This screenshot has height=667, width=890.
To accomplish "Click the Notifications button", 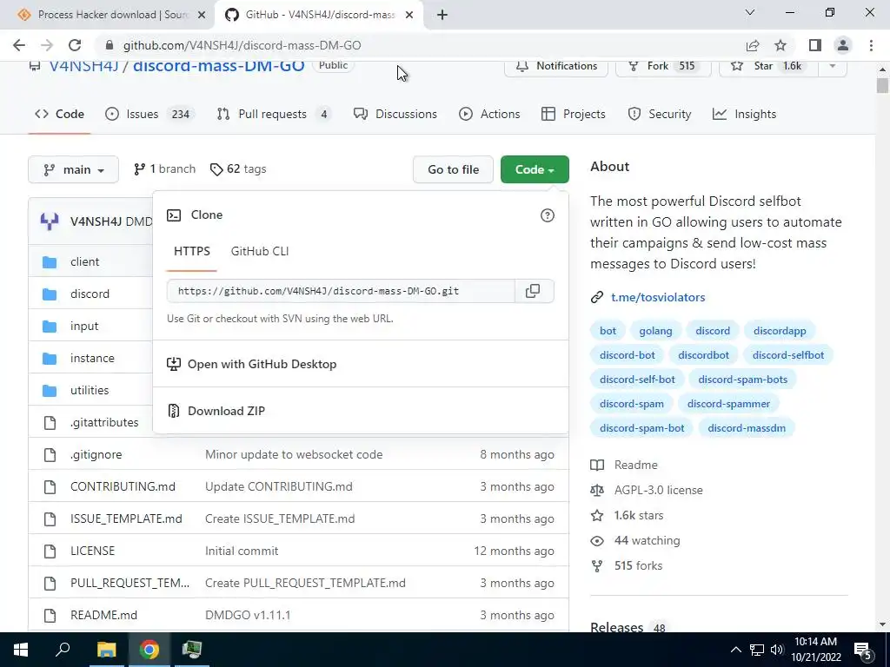I will pyautogui.click(x=556, y=66).
